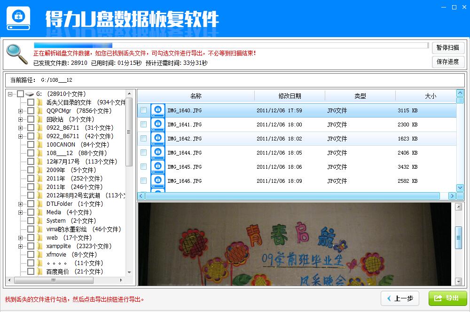This screenshot has width=470, height=312.
Task: Check the 回收站 folder checkbox
Action: point(31,119)
